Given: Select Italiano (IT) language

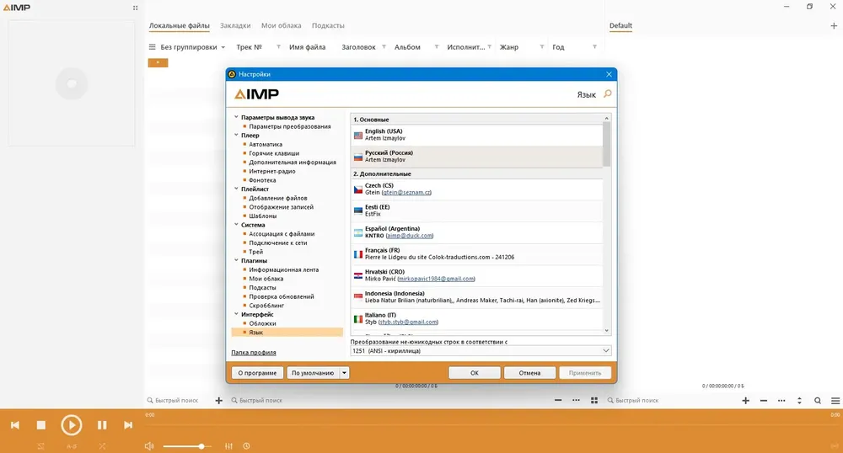Looking at the screenshot, I should click(x=477, y=319).
